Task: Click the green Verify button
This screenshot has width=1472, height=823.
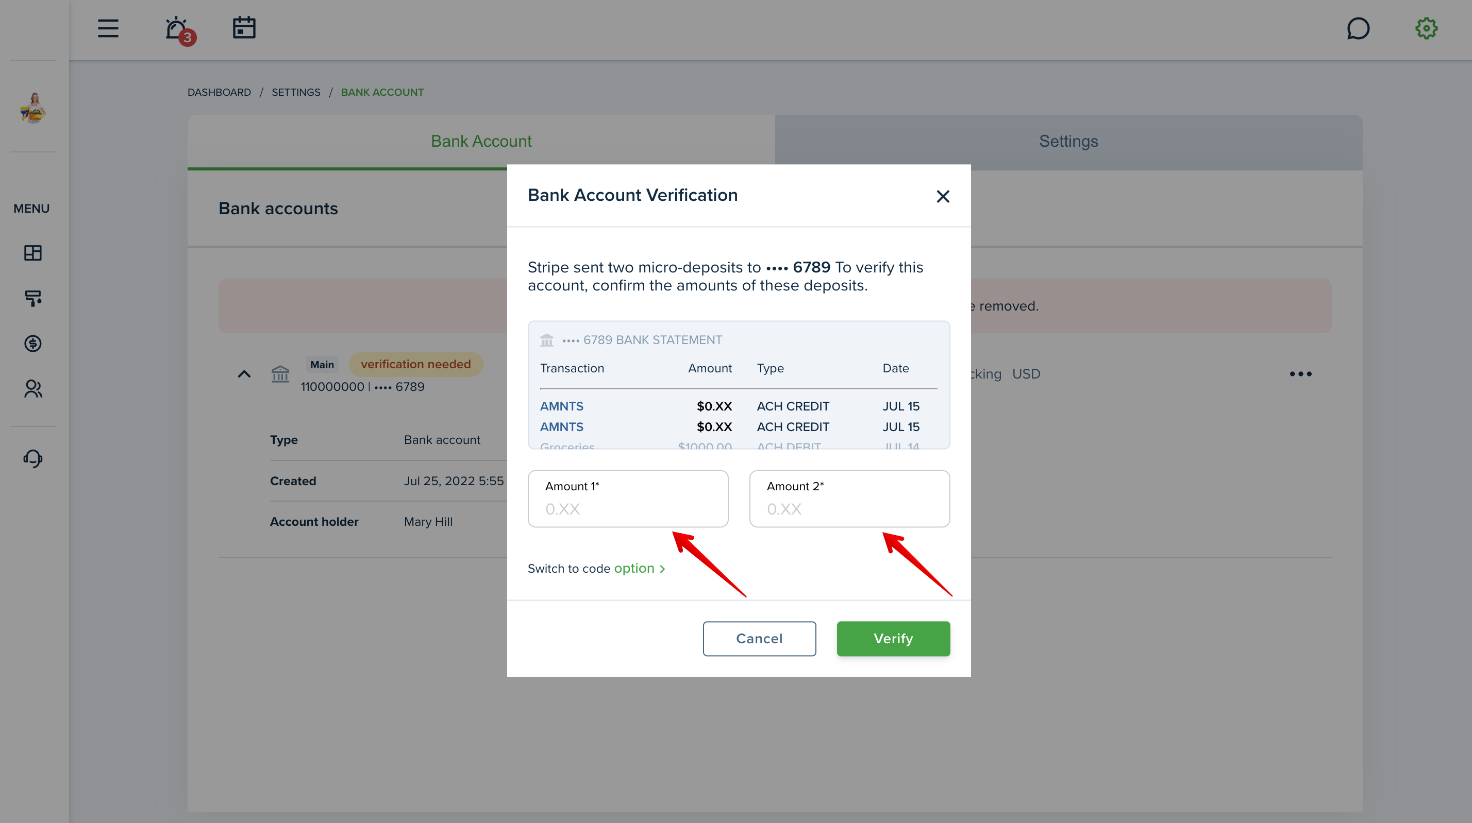Action: [x=893, y=639]
